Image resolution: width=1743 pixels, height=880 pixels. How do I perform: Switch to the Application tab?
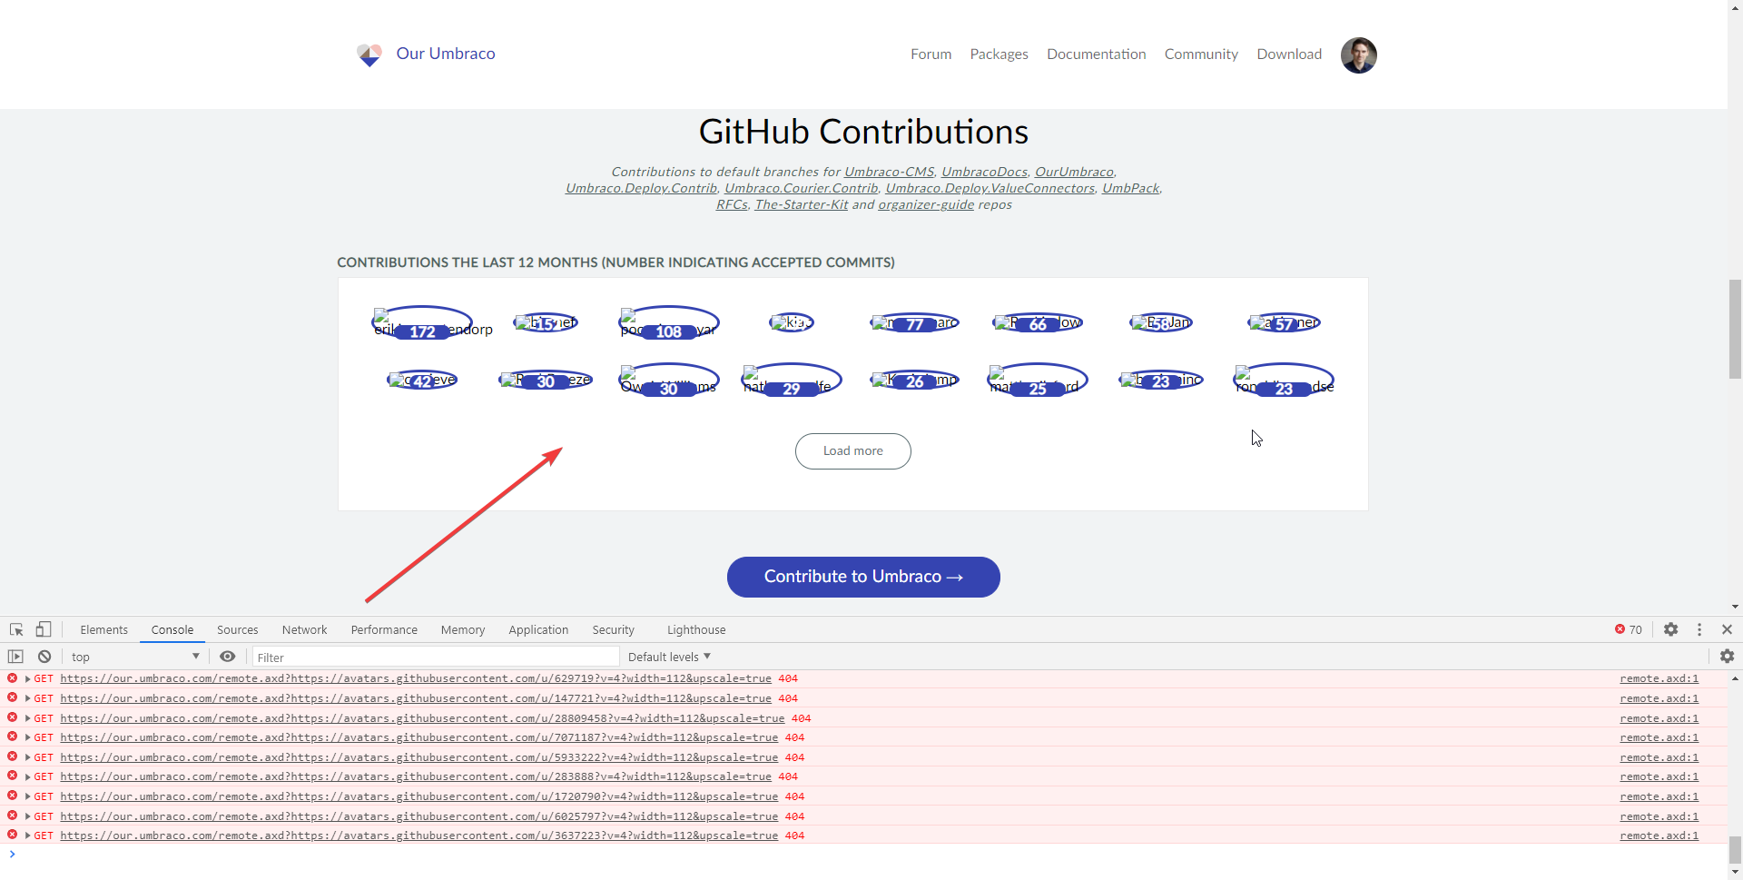537,629
